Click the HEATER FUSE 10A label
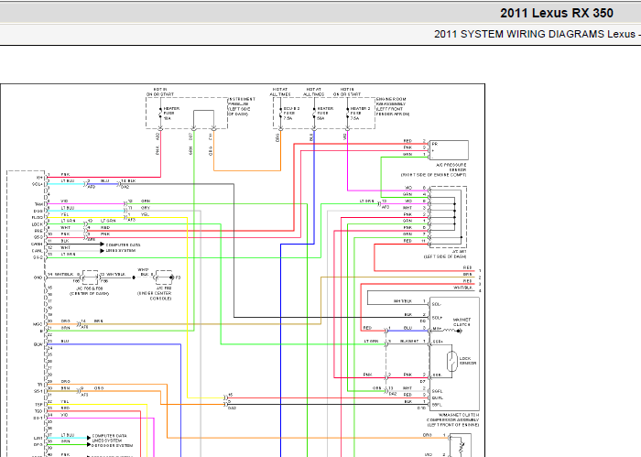Screen dimensions: 641x457 tap(171, 114)
